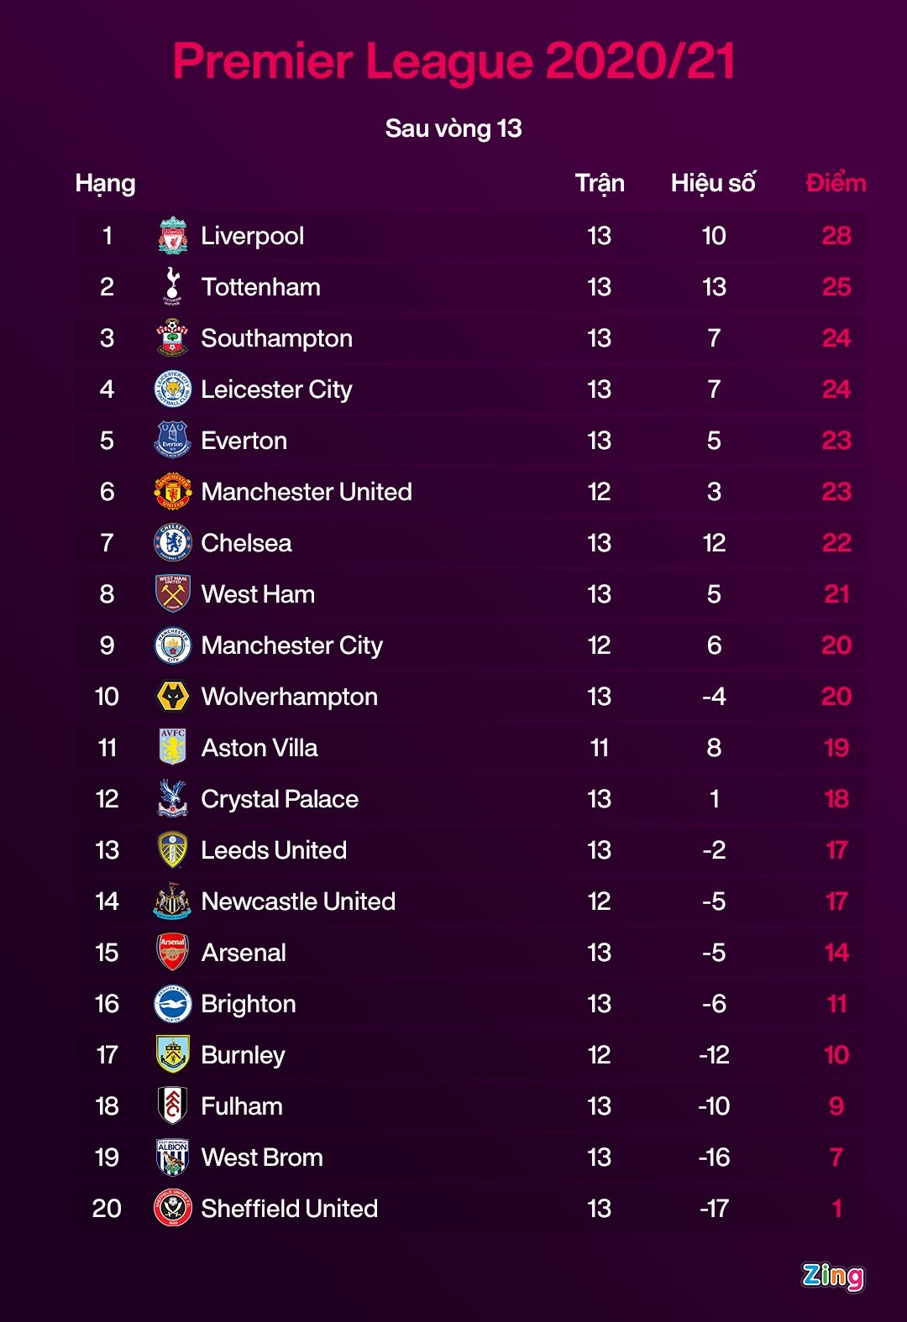Click the Zing logo watermark
Viewport: 907px width, 1322px height.
pos(832,1276)
